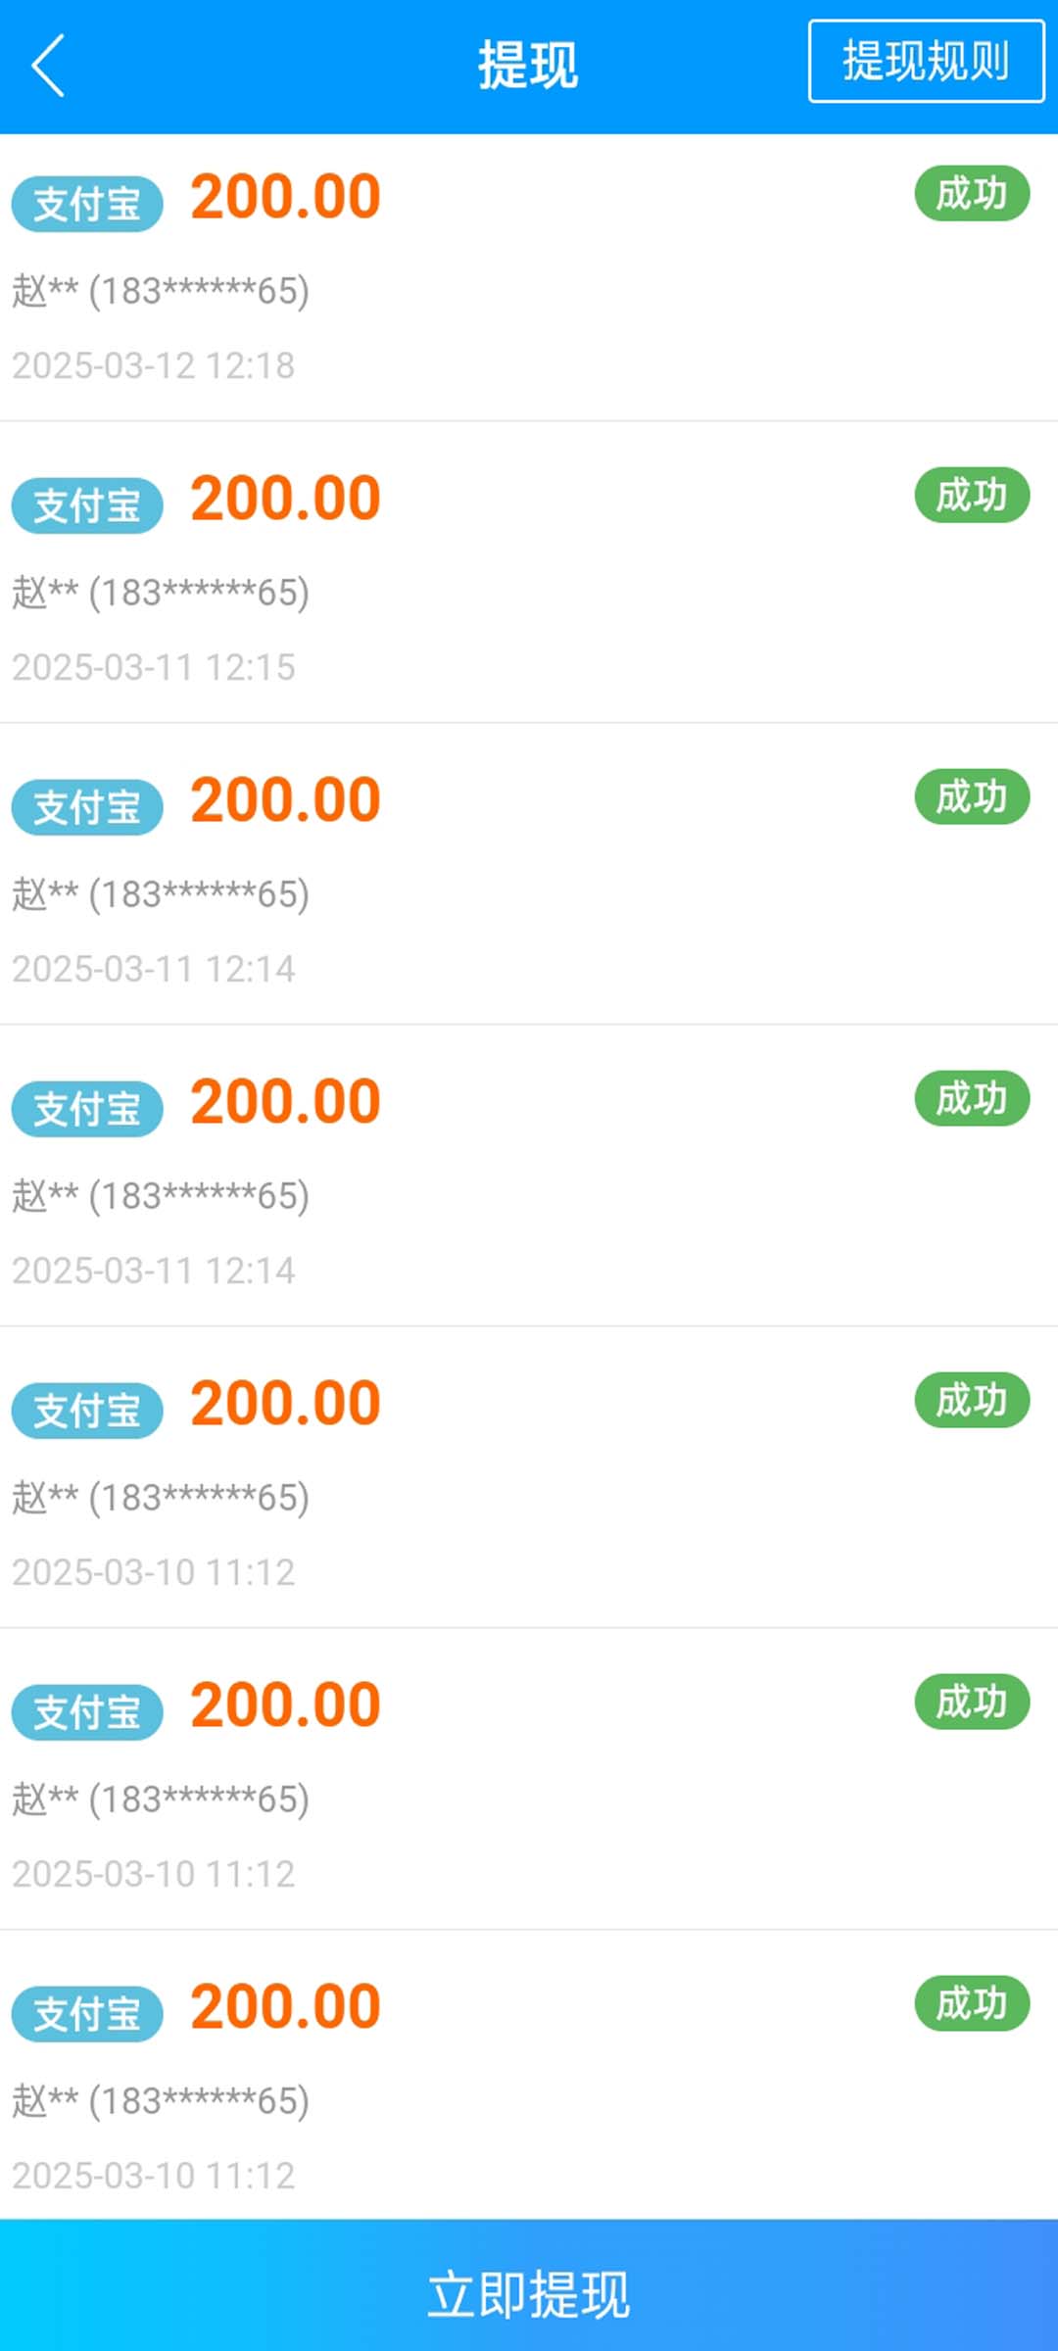Tap 支付宝 badge on 2025-03-10 11:12 bottom record
The image size is (1058, 2351).
point(87,2014)
